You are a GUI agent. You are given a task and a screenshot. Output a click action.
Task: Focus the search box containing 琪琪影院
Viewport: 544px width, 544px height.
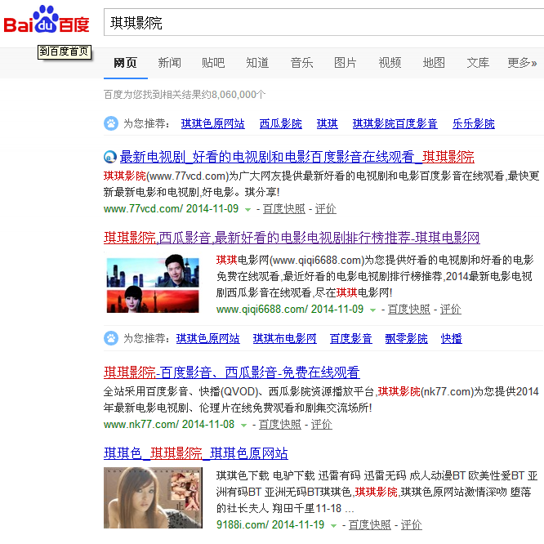pyautogui.click(x=323, y=23)
